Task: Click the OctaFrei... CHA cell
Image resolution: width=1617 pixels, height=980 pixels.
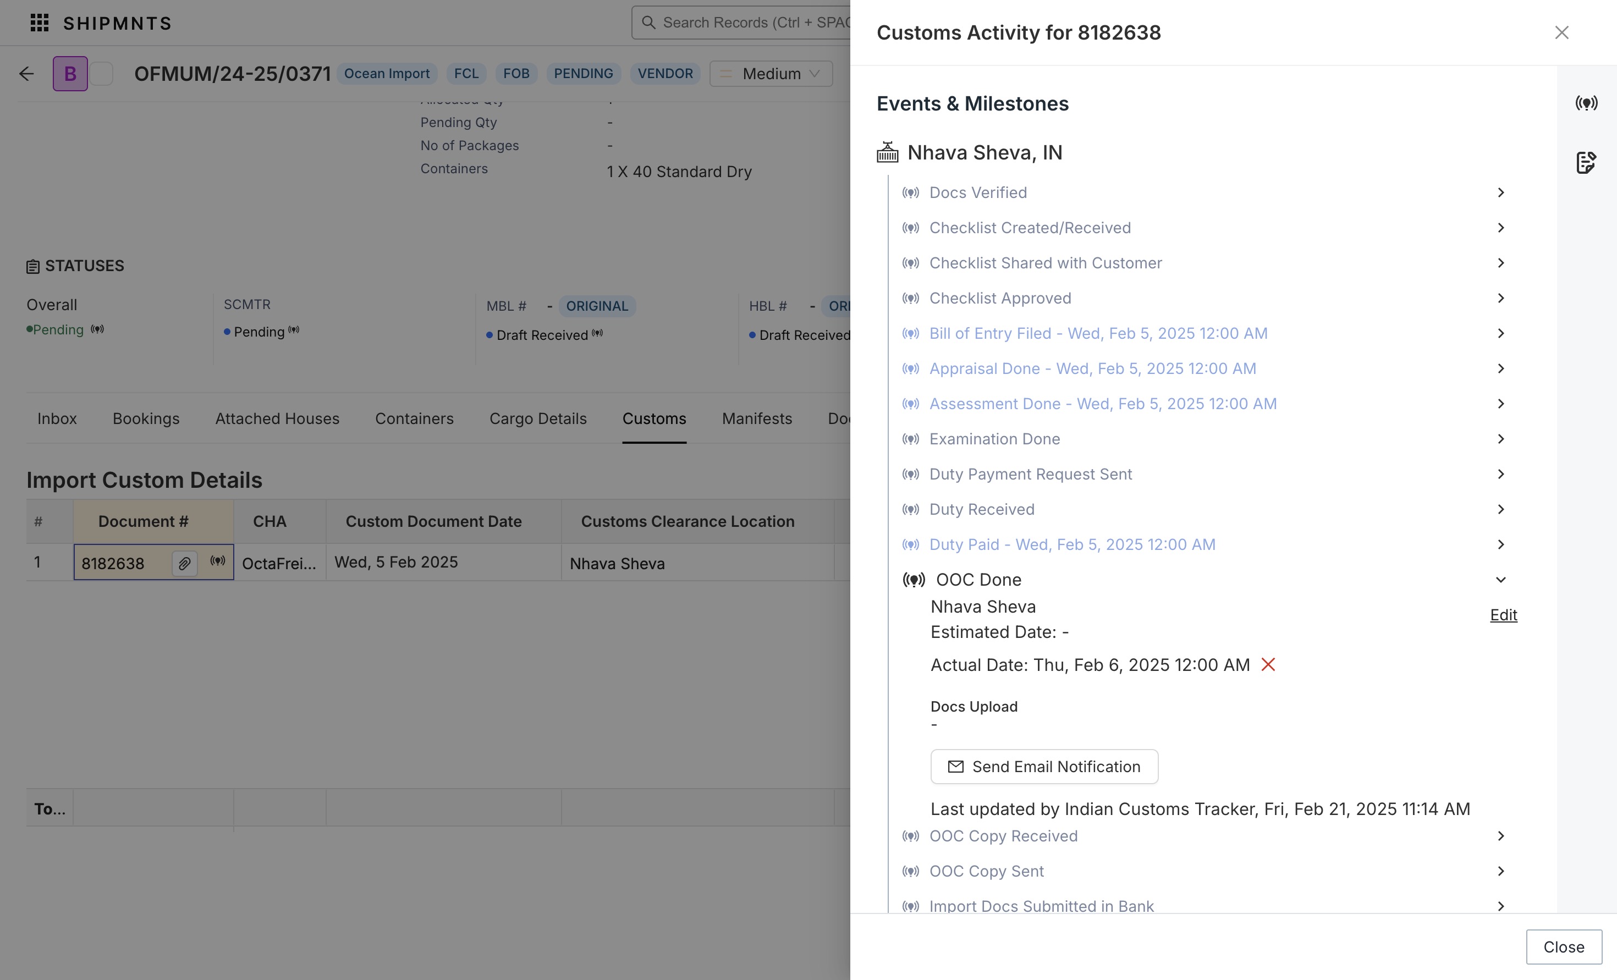Action: (279, 563)
